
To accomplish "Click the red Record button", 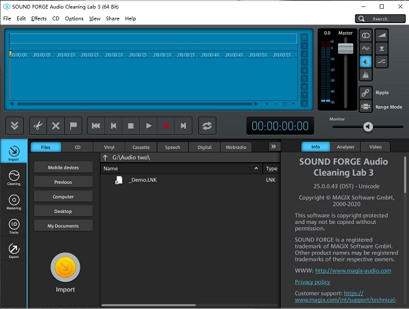I will click(166, 126).
